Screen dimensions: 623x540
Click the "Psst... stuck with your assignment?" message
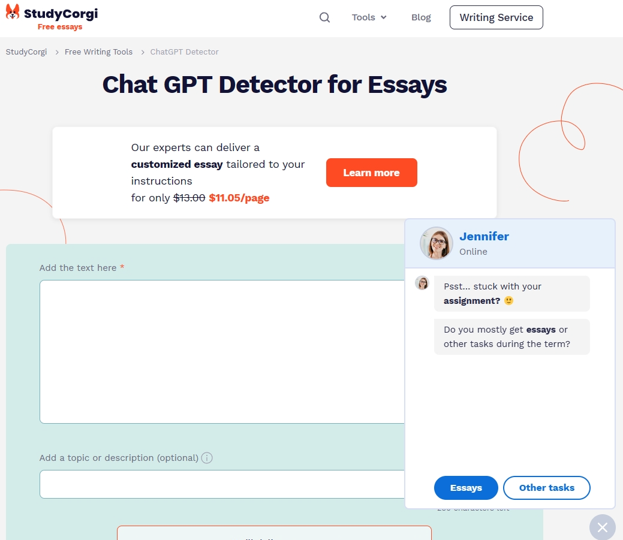point(511,294)
